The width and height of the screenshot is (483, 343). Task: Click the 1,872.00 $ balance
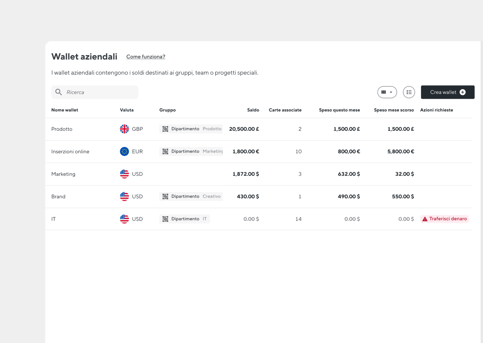pos(246,174)
